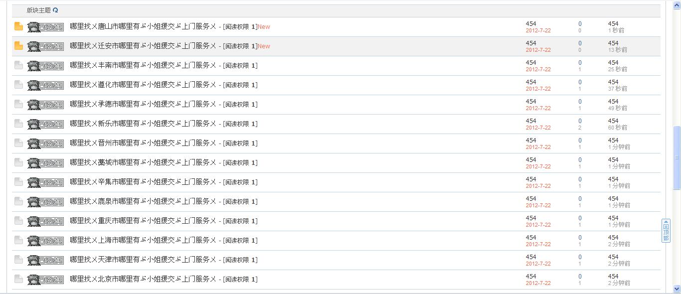Open the last reply timestamp 37 秒前
The image size is (681, 294).
coord(618,89)
